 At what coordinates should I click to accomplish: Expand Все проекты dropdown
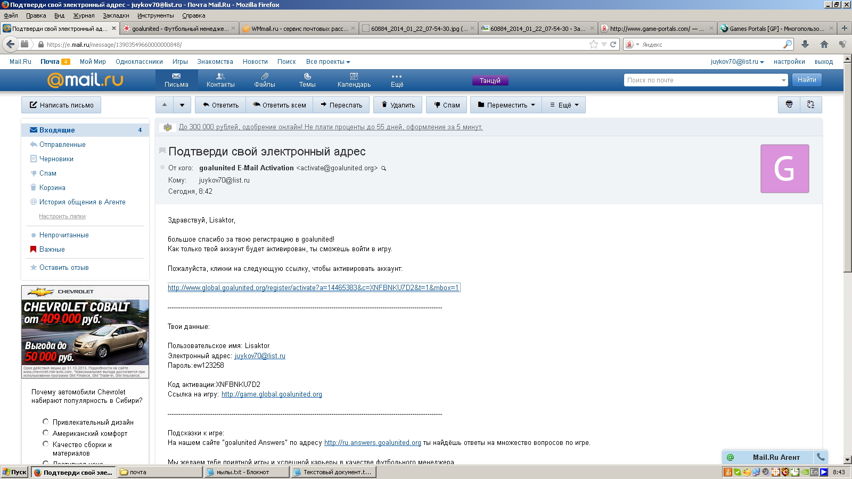pos(328,62)
